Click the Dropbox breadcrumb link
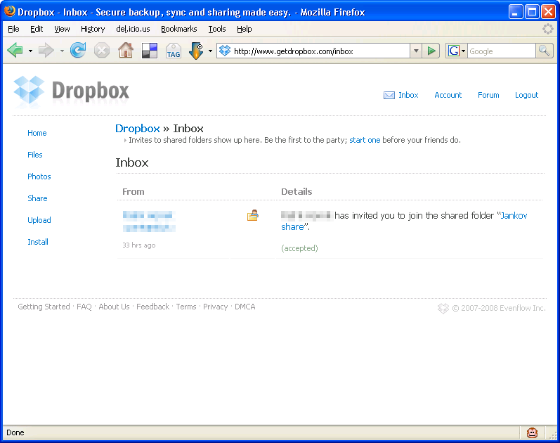 138,129
